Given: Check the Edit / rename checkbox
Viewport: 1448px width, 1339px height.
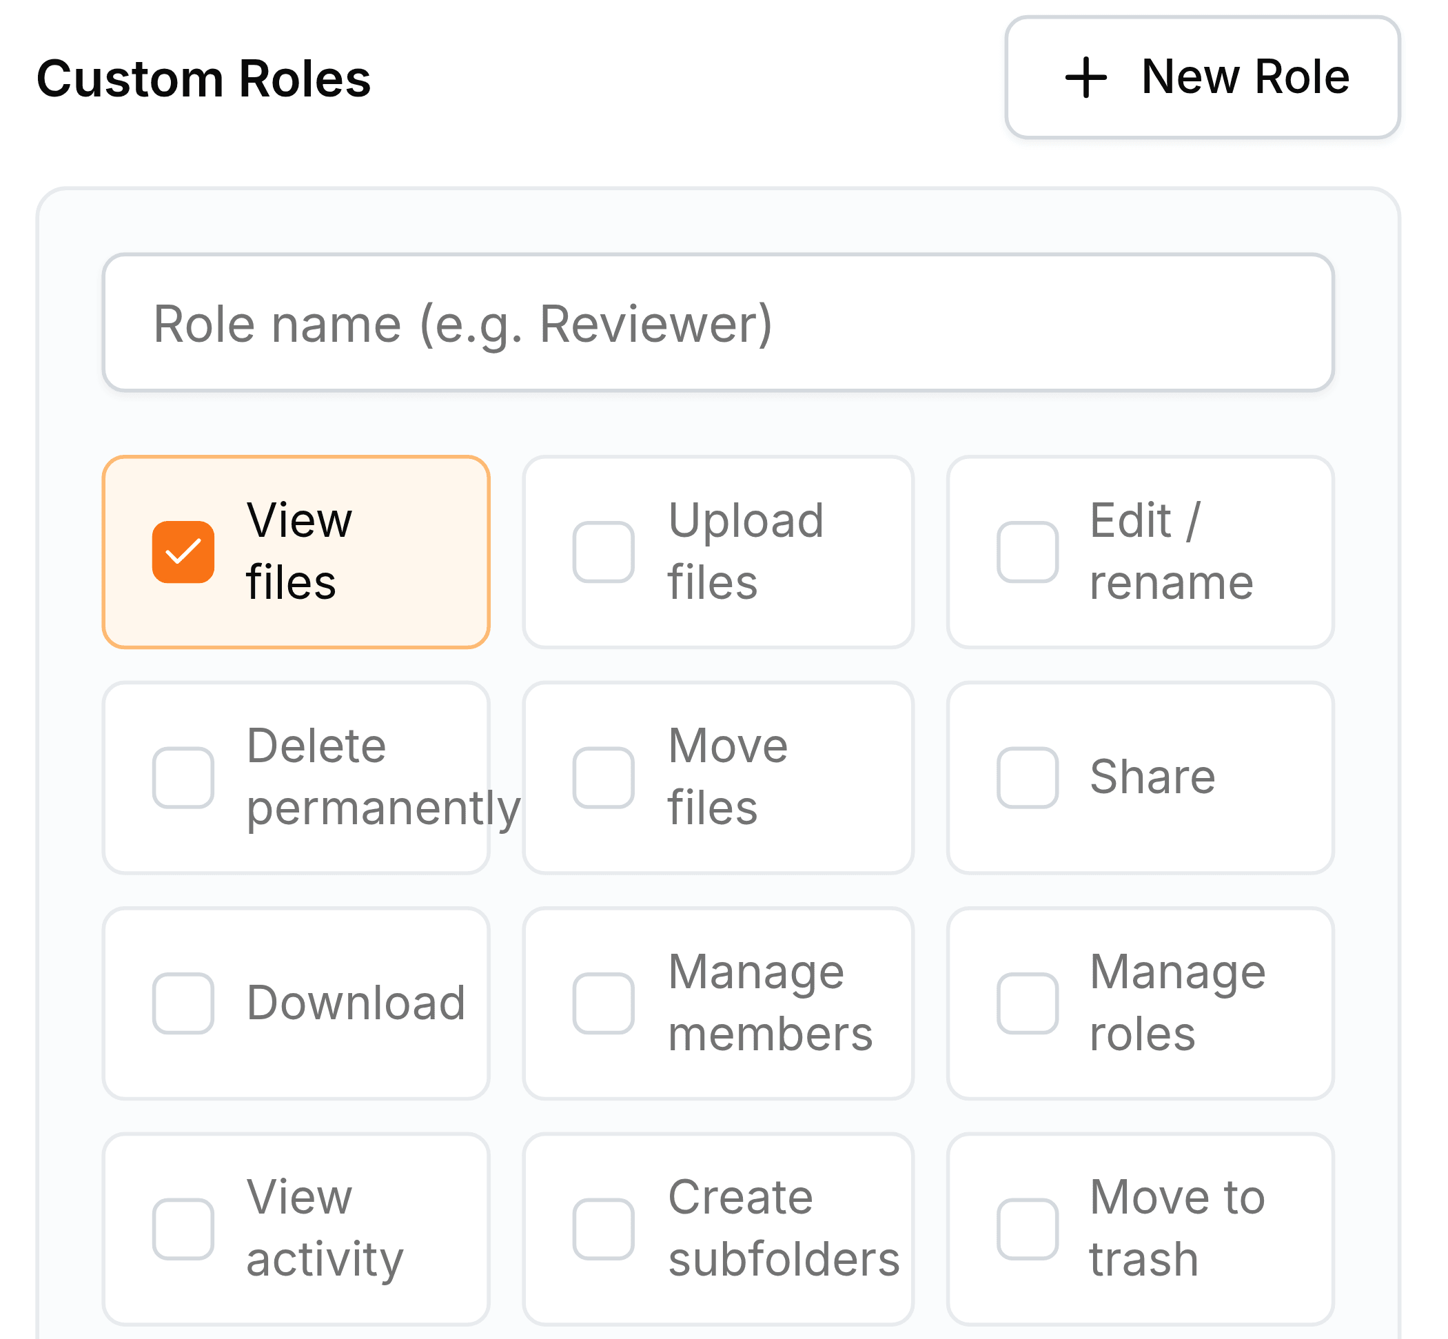Looking at the screenshot, I should [x=1027, y=551].
